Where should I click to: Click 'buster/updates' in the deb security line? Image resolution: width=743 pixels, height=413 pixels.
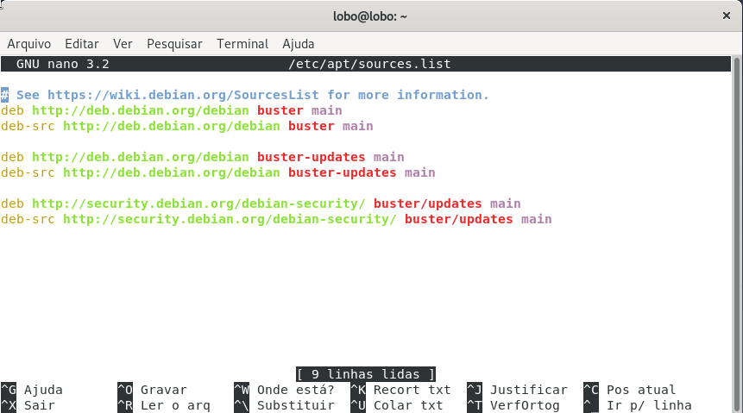[x=427, y=203]
